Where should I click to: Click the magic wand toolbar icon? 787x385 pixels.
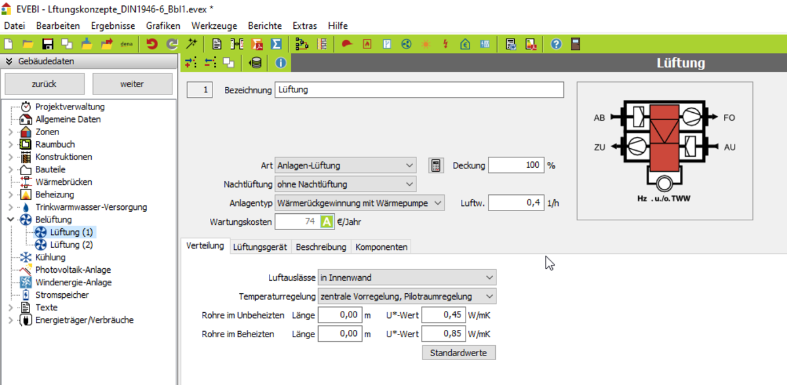192,44
